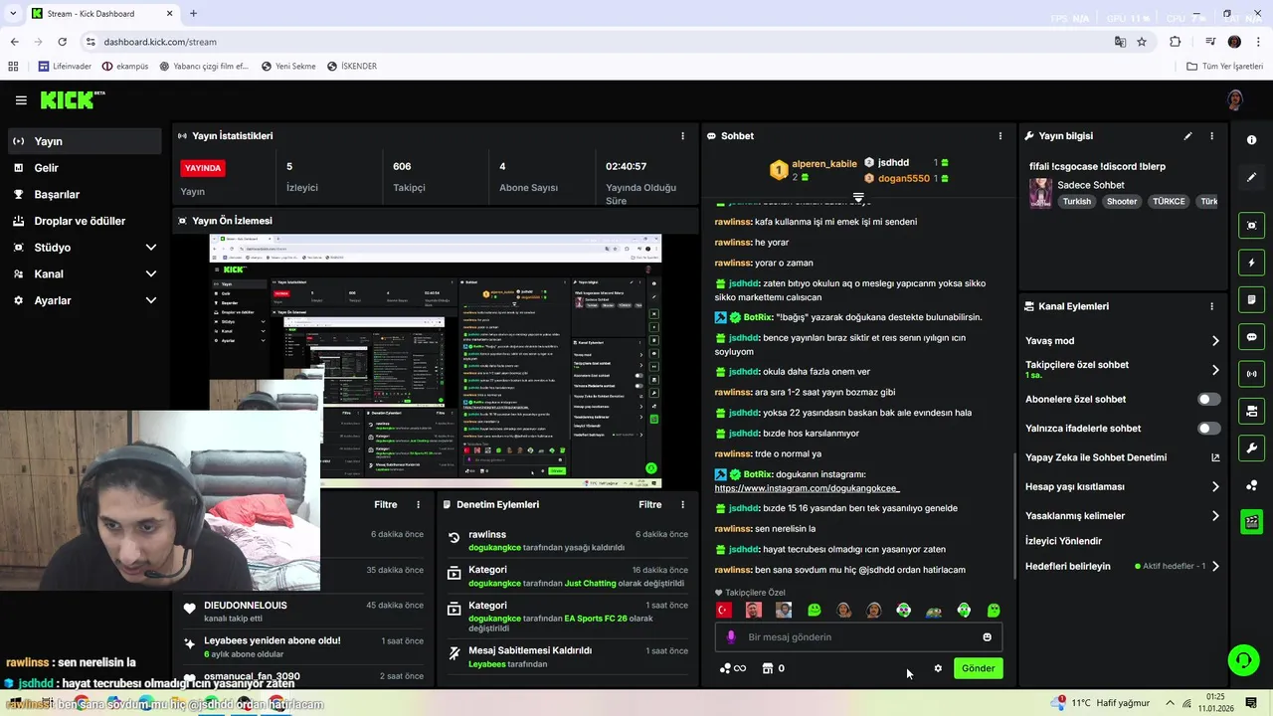
Task: Open the Denetim Eylemleri three-dot menu
Action: click(682, 505)
